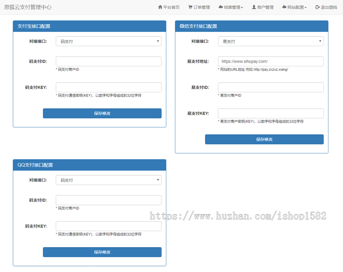Click the 码支付KEY field in QQ Pay config
343x272 pixels.
click(108, 226)
